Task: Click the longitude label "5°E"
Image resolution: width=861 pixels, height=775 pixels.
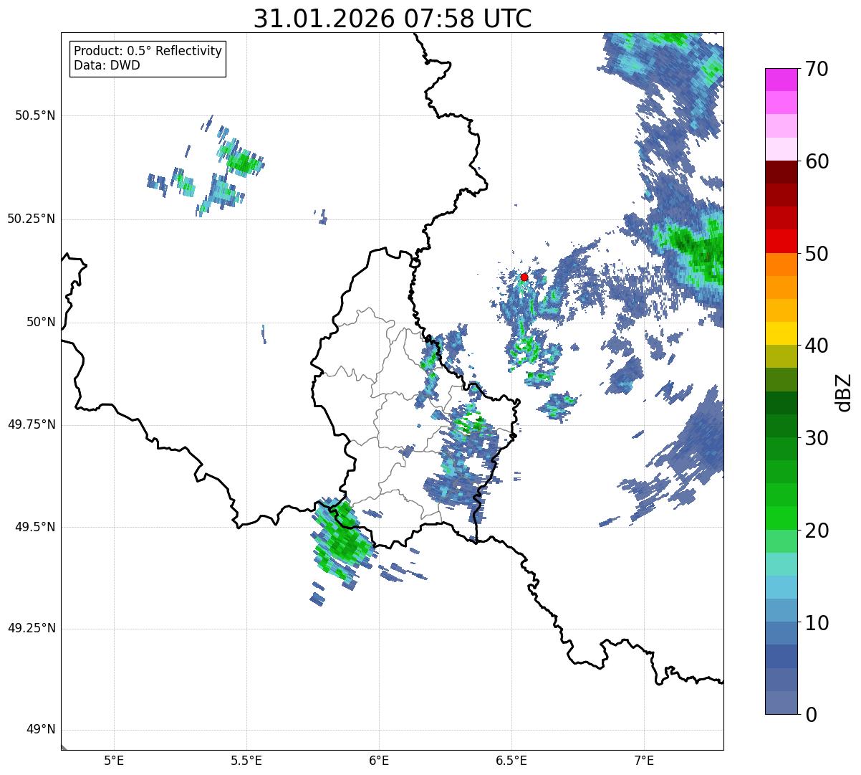Action: (x=114, y=760)
